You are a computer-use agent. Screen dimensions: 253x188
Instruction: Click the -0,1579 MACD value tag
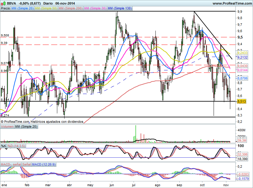click(x=243, y=179)
